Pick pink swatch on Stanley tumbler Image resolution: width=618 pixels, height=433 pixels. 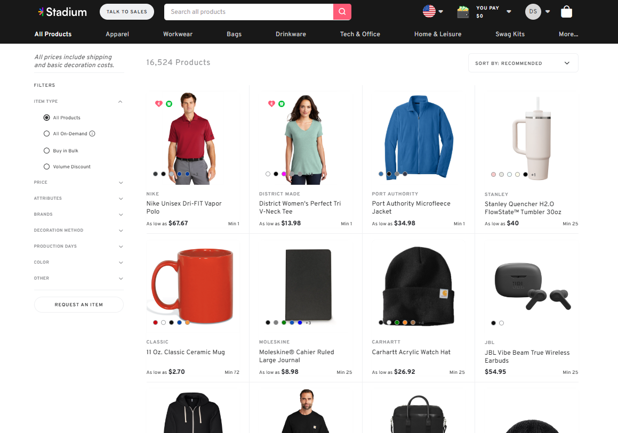click(493, 174)
